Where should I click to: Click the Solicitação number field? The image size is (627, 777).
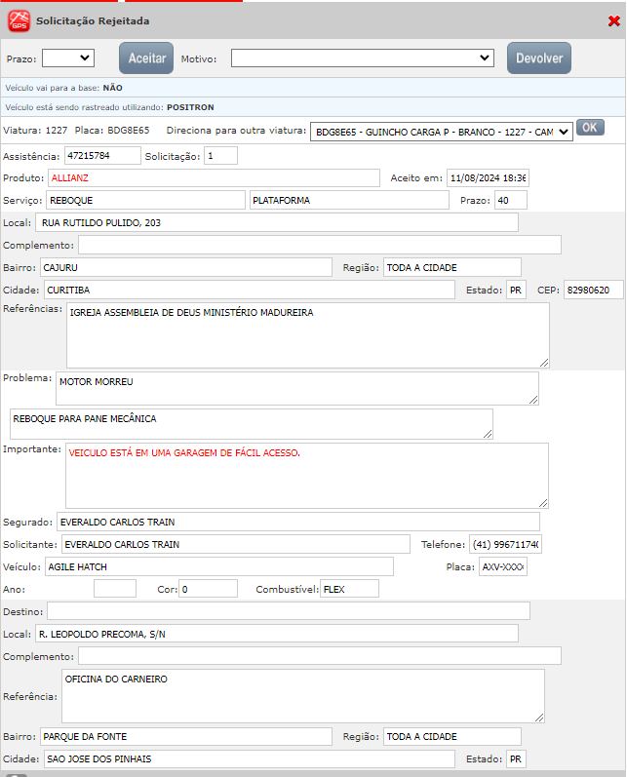tap(220, 156)
